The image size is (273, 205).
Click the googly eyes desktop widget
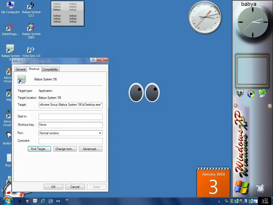144,92
